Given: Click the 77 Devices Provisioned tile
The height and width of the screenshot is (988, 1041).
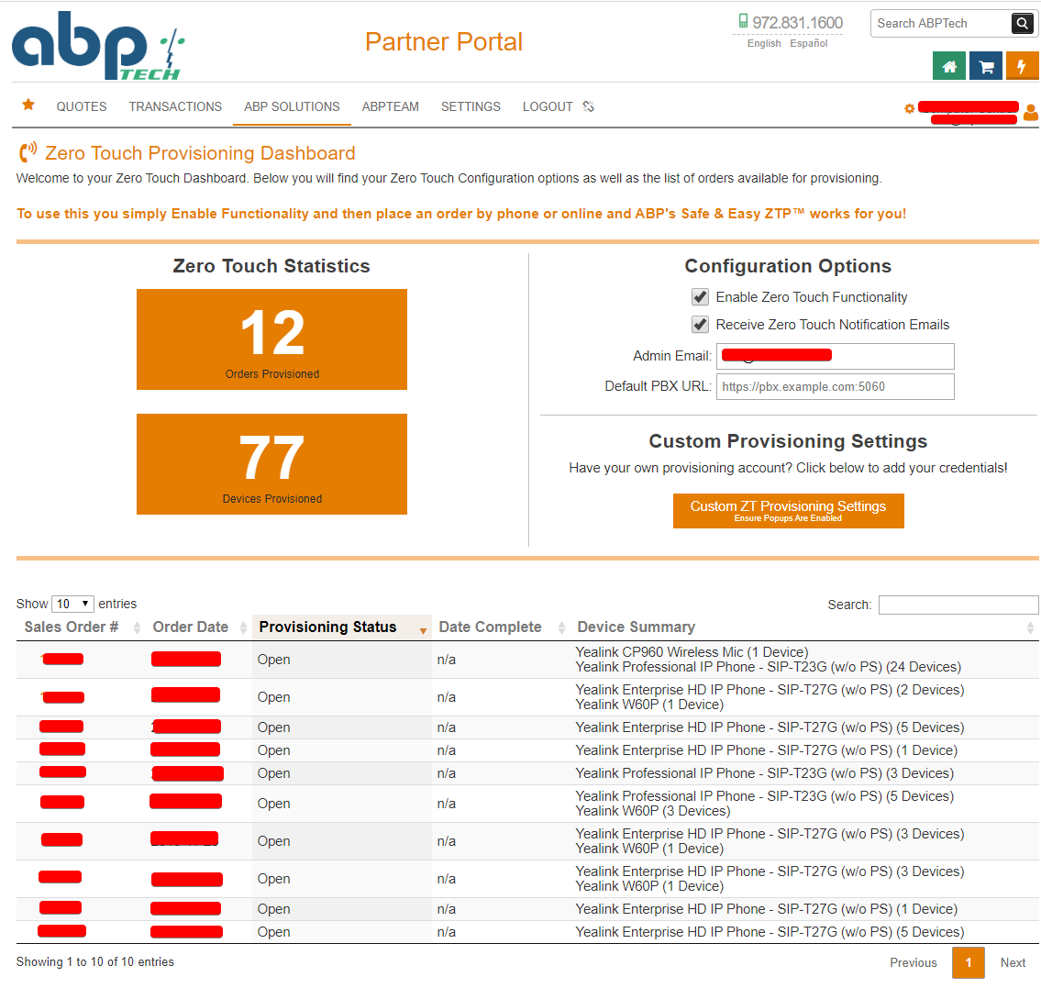Looking at the screenshot, I should click(x=271, y=464).
